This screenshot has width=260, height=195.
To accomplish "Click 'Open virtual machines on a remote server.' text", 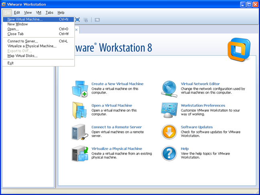I will pyautogui.click(x=118, y=134).
